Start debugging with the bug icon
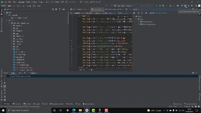Image resolution: width=201 pixels, height=113 pixels. tap(160, 6)
